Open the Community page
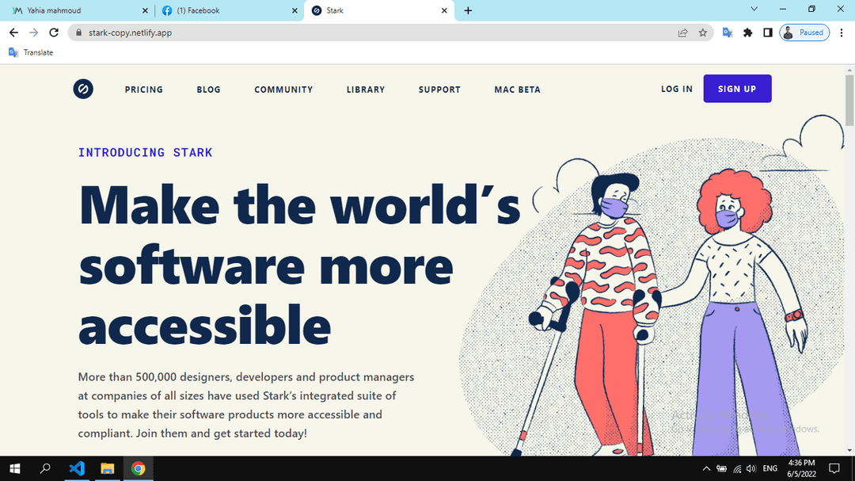This screenshot has width=855, height=481. (283, 90)
